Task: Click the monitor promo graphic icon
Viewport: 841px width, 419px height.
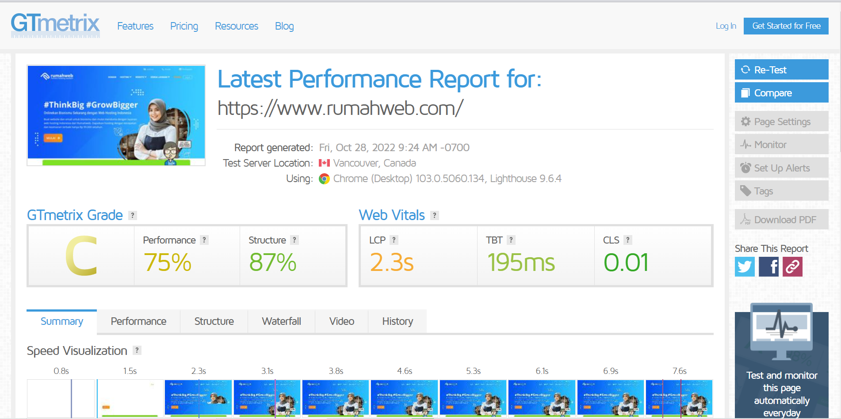Action: click(x=781, y=331)
